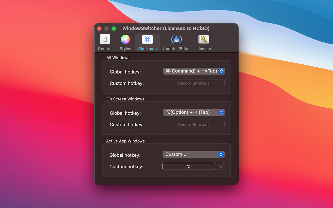Viewport: 333px width, 208px height.
Task: Switch to the General tab label
Action: 105,49
